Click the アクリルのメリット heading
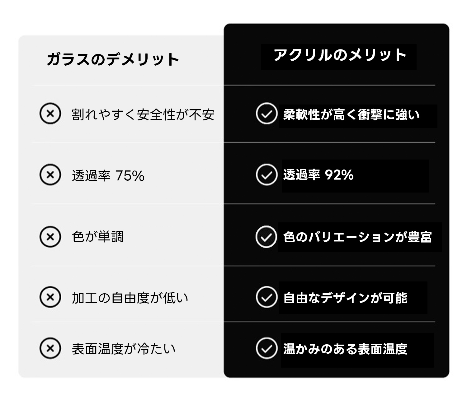 click(340, 56)
